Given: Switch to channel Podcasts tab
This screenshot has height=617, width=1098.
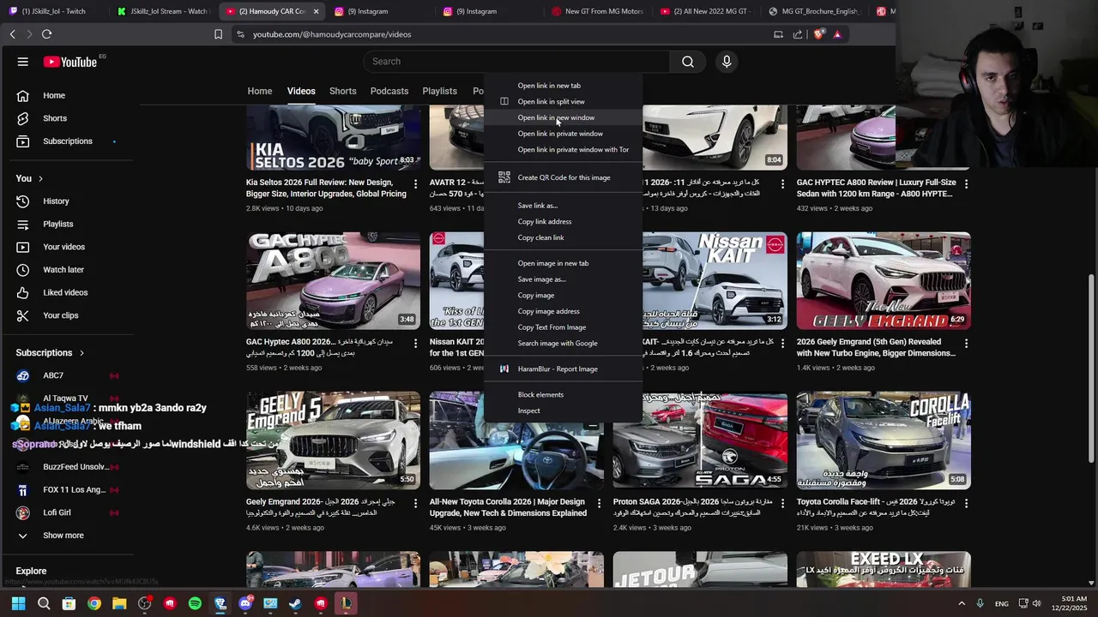Looking at the screenshot, I should click(389, 91).
